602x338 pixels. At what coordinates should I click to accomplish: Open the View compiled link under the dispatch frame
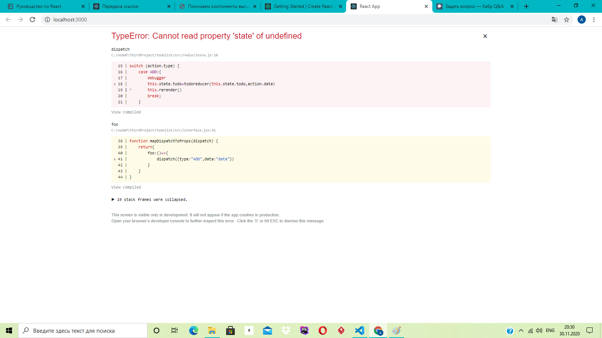[126, 112]
